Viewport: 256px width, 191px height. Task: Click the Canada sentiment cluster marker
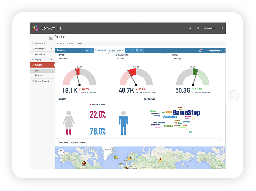click(84, 163)
